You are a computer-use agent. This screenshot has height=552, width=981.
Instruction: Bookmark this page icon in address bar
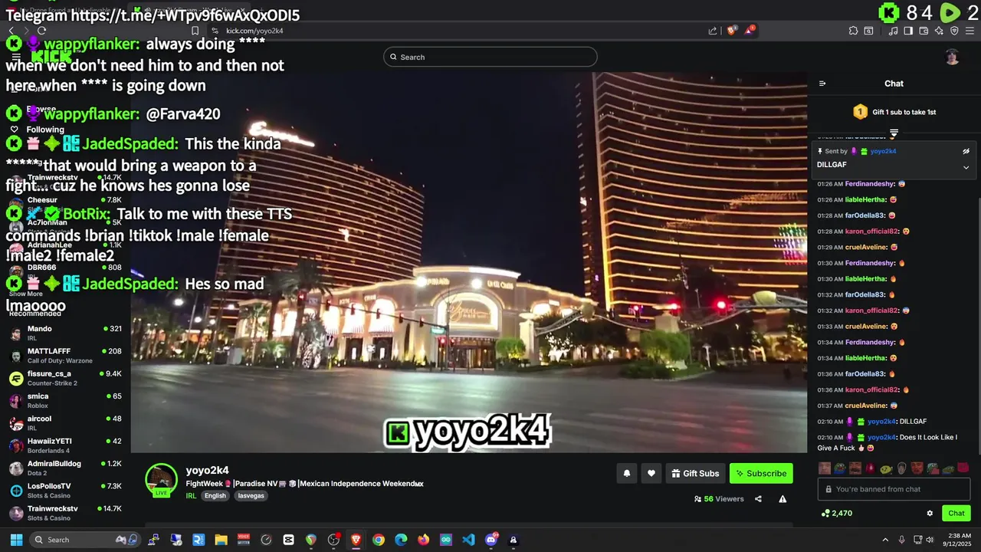click(x=195, y=31)
